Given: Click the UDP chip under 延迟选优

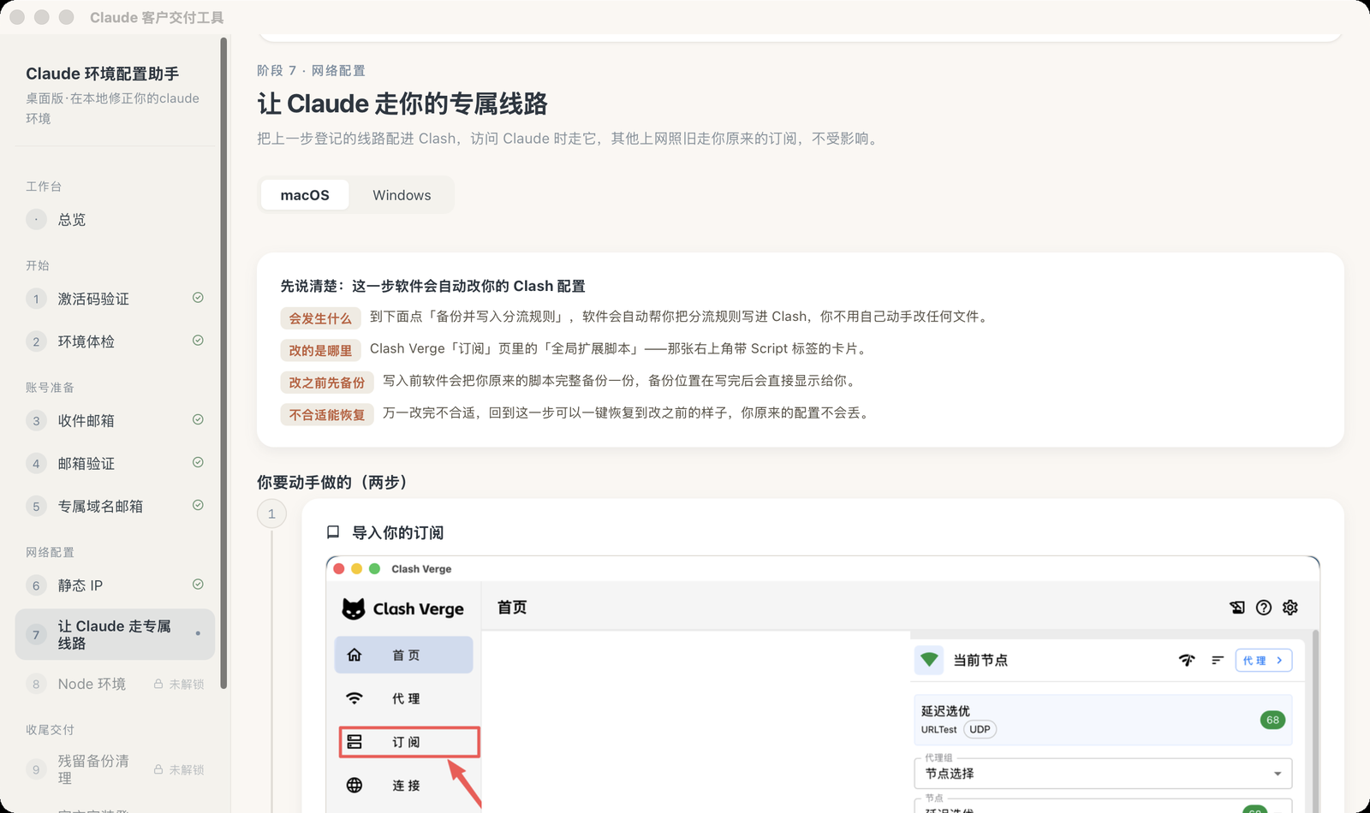Looking at the screenshot, I should coord(980,729).
